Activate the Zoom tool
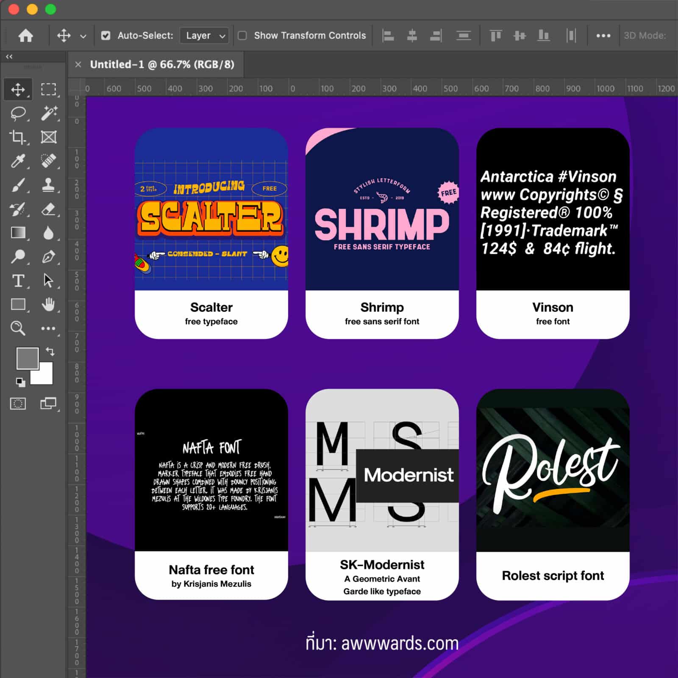Screen dimensions: 678x678 pos(18,328)
